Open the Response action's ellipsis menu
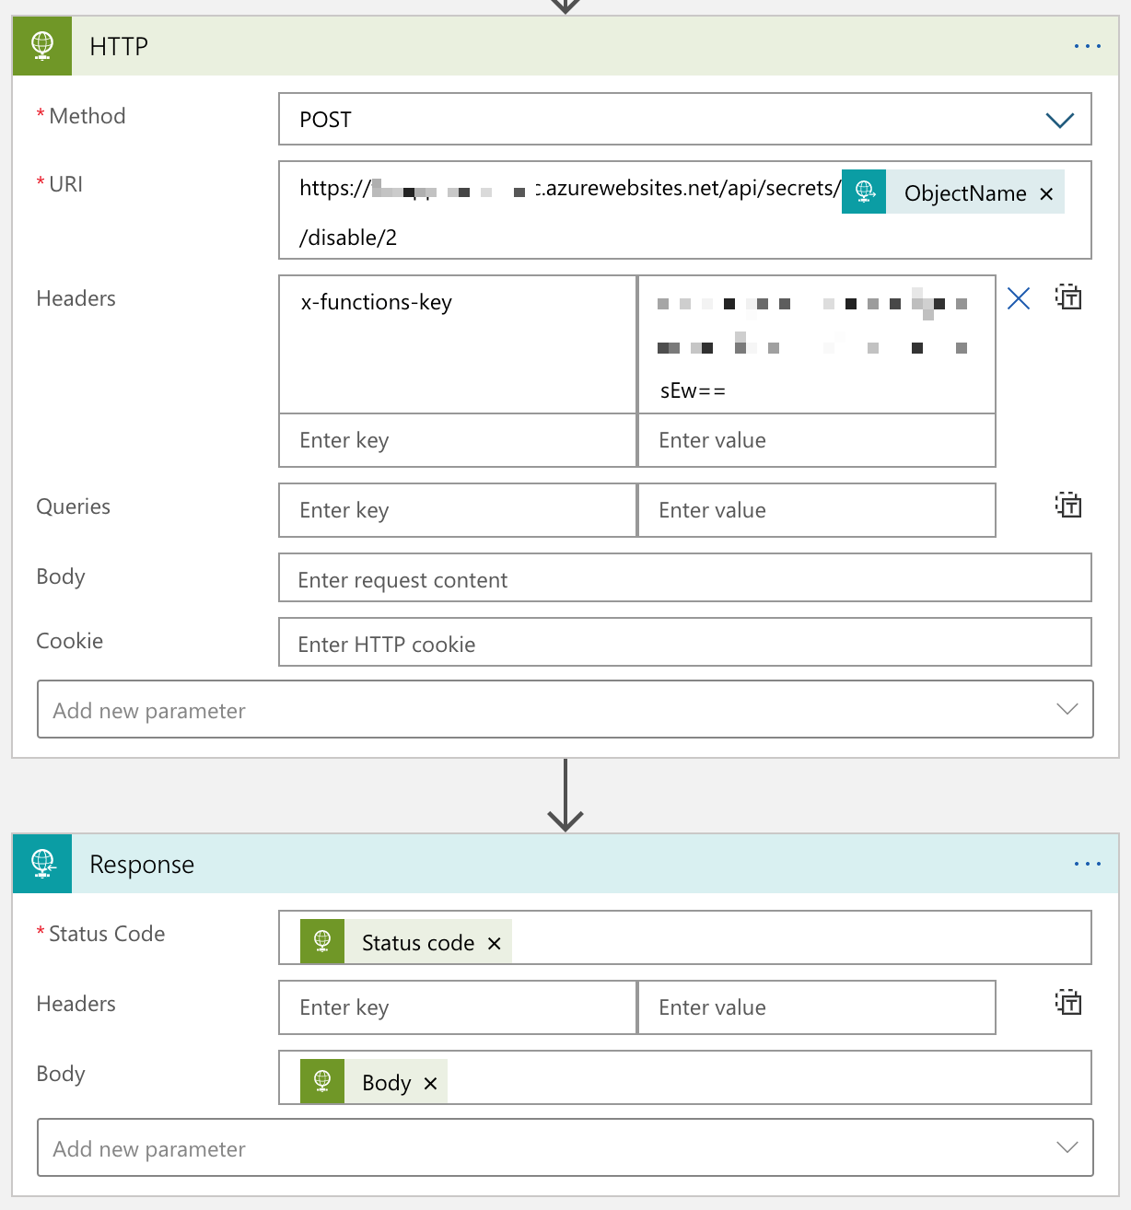This screenshot has width=1131, height=1210. (x=1087, y=863)
